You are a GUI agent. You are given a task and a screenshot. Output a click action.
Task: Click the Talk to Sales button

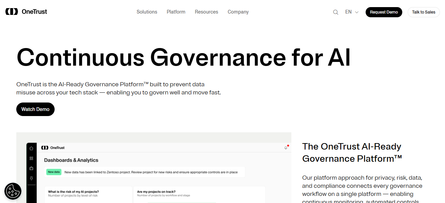click(x=424, y=12)
